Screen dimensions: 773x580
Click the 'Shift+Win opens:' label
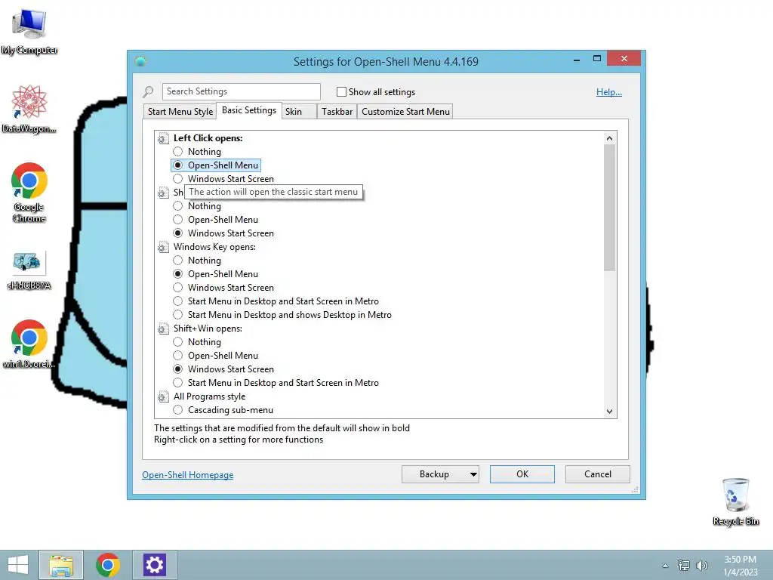208,329
